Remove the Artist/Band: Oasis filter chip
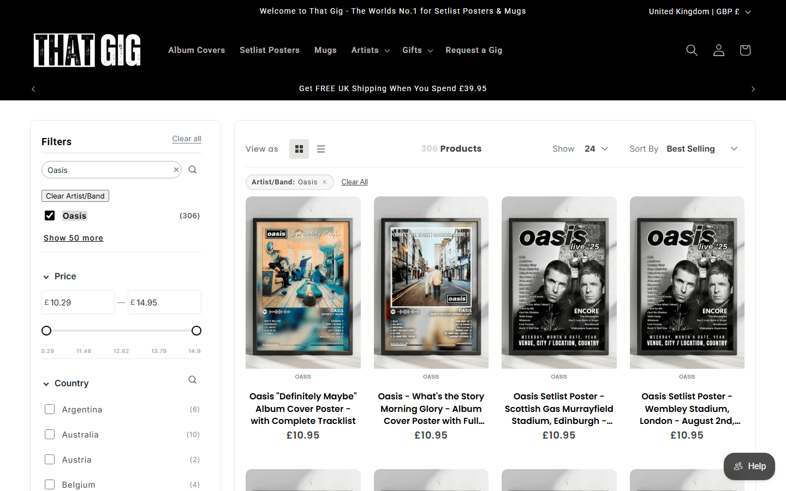The image size is (786, 491). click(x=324, y=182)
